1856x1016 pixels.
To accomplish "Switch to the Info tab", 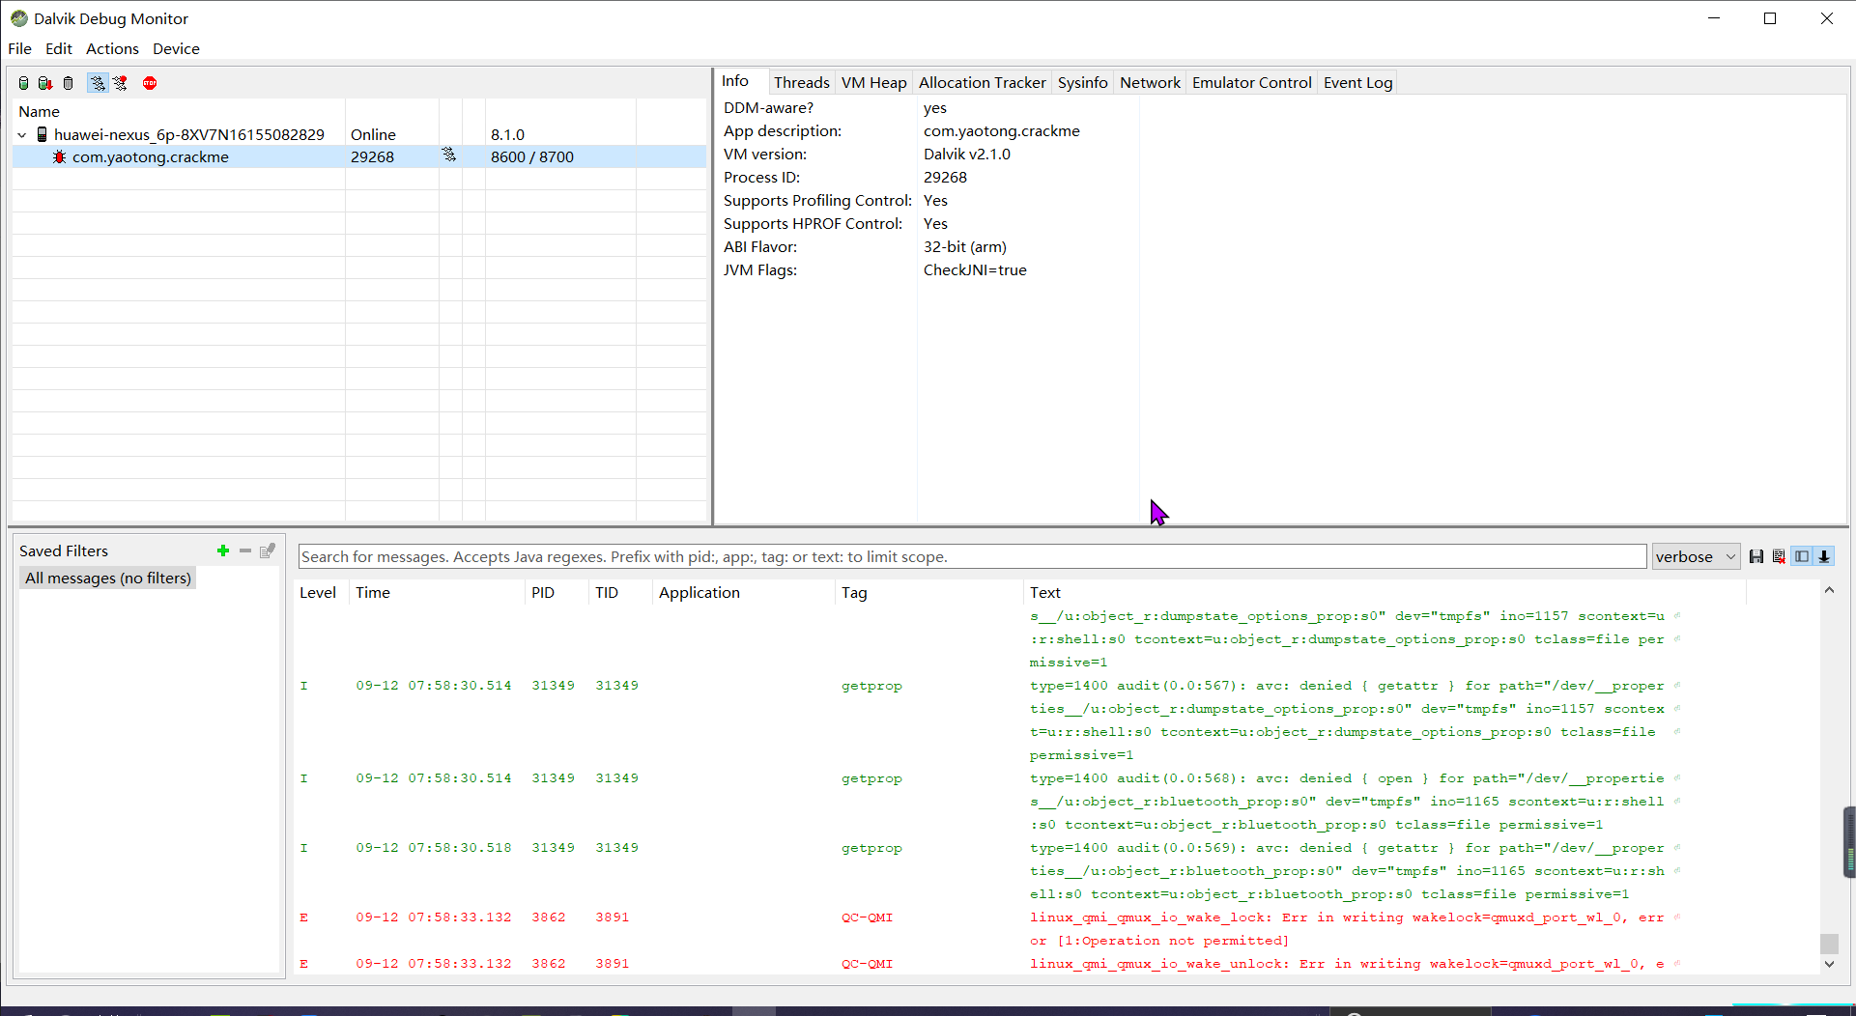I will (735, 81).
